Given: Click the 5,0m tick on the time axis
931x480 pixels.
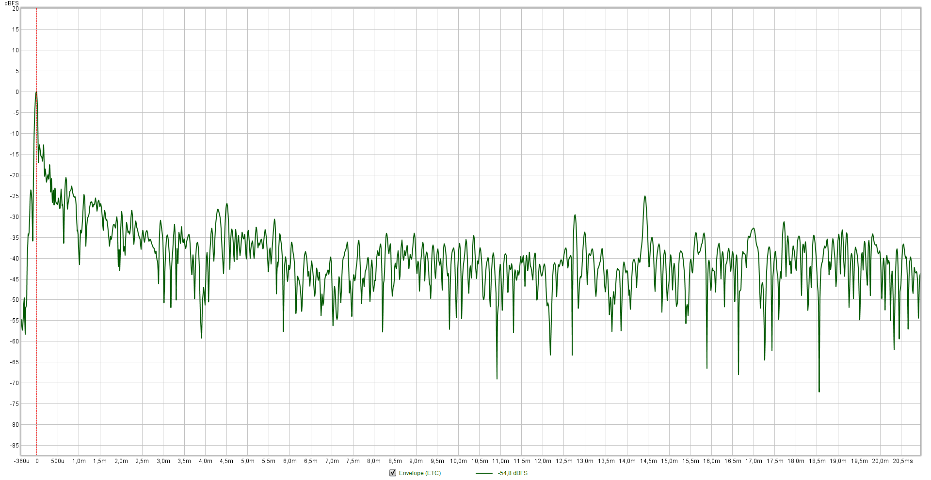Looking at the screenshot, I should coord(247,461).
